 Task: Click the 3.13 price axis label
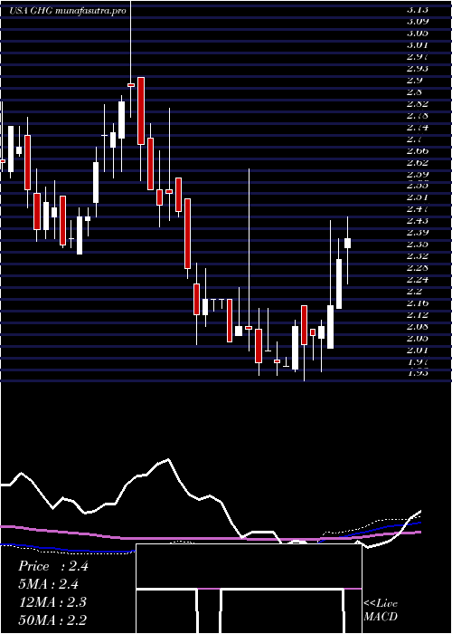(x=418, y=10)
